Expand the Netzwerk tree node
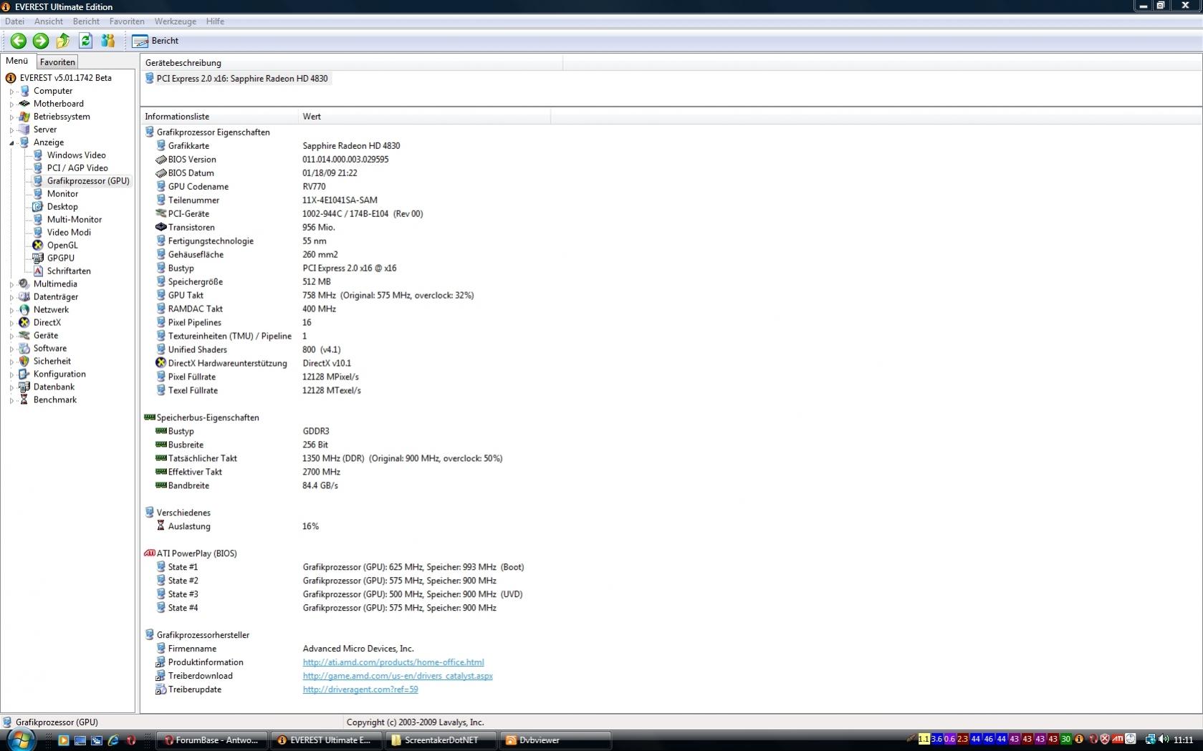Viewport: 1203px width, 751px height. click(11, 311)
